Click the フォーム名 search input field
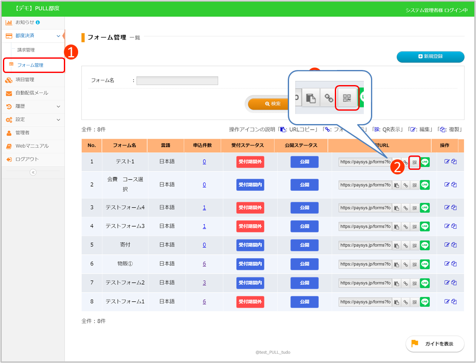 (x=177, y=80)
